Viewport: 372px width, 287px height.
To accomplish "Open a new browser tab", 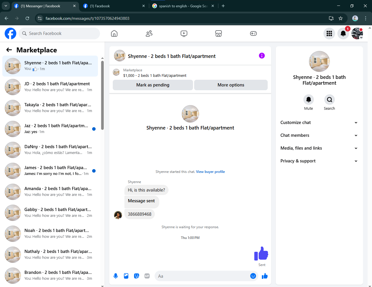I will click(x=223, y=6).
